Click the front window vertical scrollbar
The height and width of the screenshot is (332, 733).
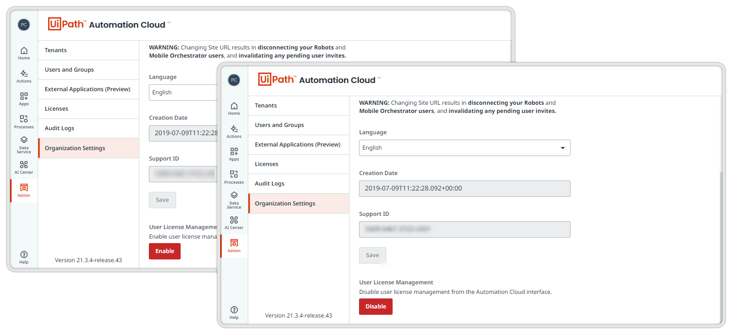click(x=721, y=247)
